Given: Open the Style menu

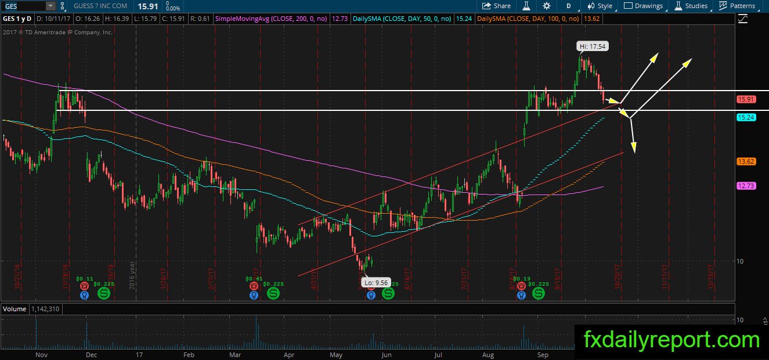Looking at the screenshot, I should pos(600,6).
